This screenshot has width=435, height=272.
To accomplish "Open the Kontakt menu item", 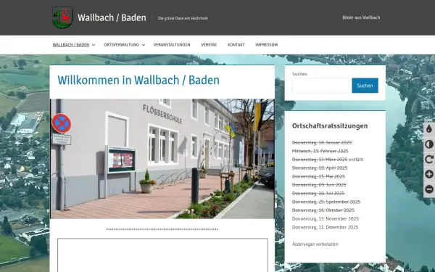I will click(x=236, y=45).
